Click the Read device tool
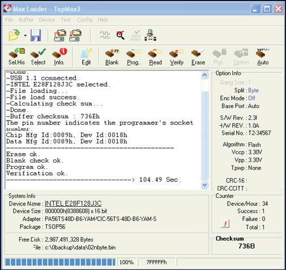 click(x=155, y=56)
